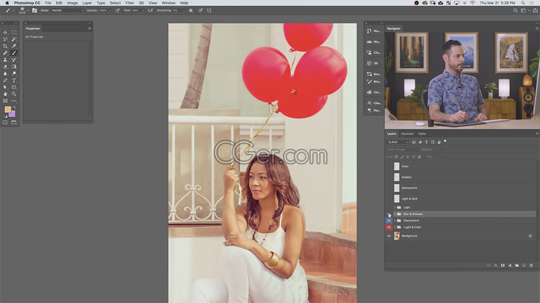The height and width of the screenshot is (303, 540).
Task: Select the Rectangle shape tool
Action: [13, 88]
